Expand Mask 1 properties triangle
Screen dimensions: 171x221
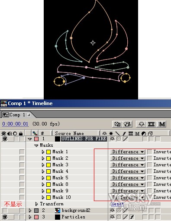pos(43,152)
